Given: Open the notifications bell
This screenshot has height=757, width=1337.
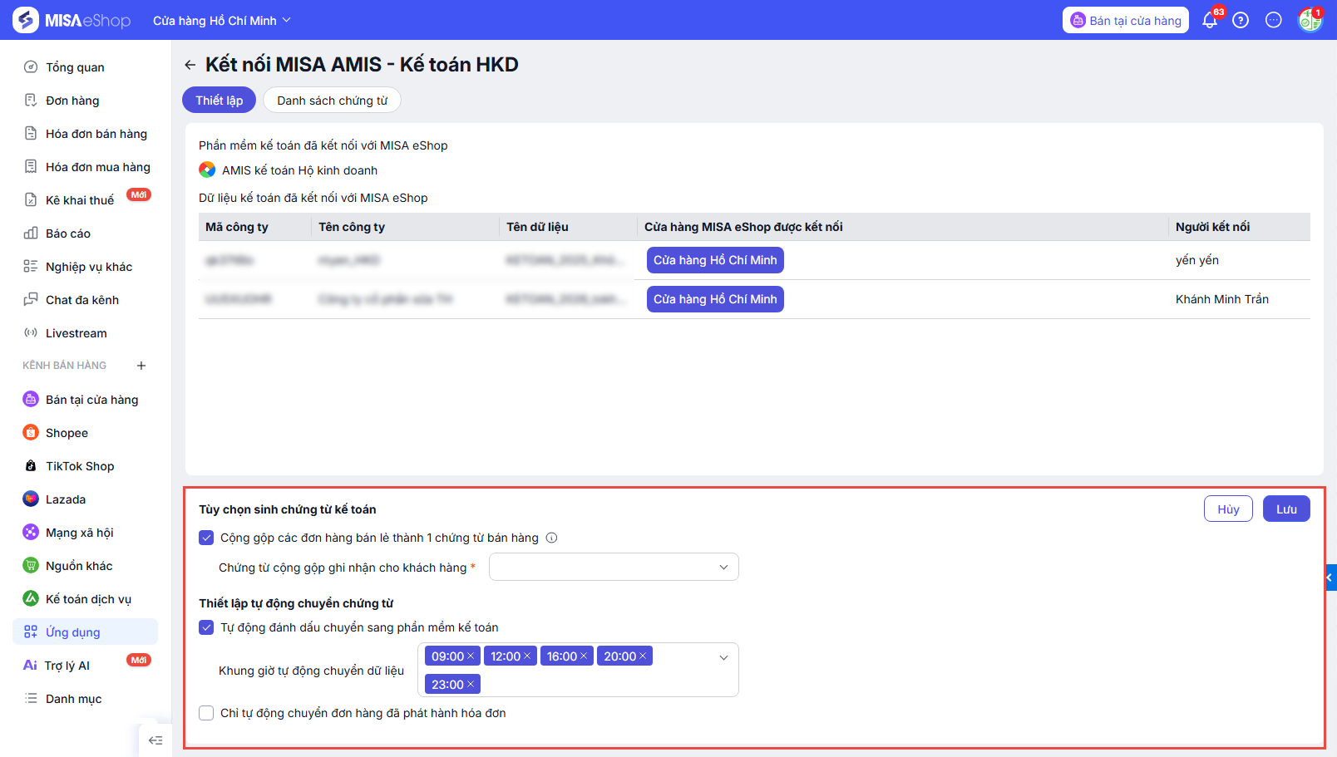Looking at the screenshot, I should click(1210, 20).
